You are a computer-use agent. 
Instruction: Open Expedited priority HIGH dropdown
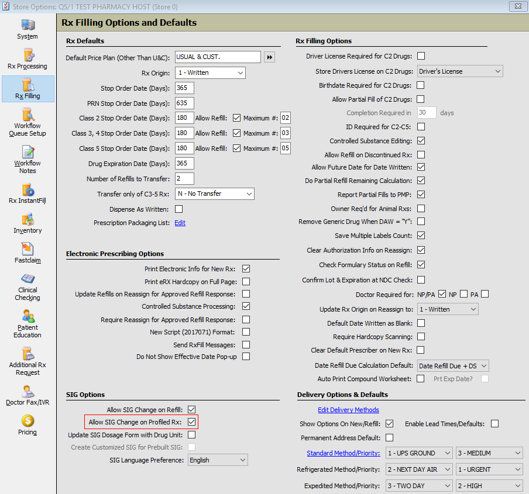[x=489, y=486]
